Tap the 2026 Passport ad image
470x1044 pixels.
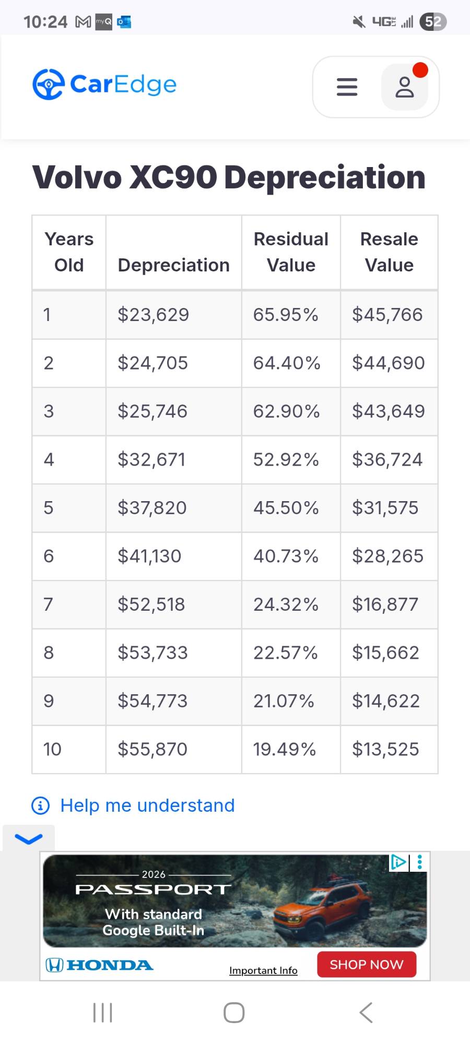[x=235, y=900]
